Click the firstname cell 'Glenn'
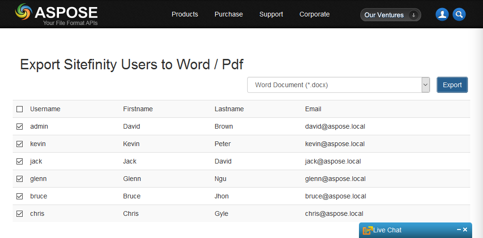The height and width of the screenshot is (238, 483). 132,179
